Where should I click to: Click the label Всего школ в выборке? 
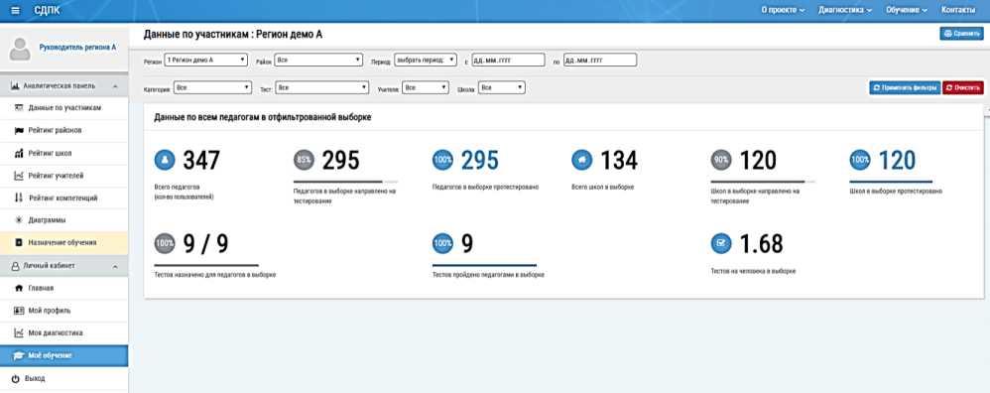(x=602, y=188)
